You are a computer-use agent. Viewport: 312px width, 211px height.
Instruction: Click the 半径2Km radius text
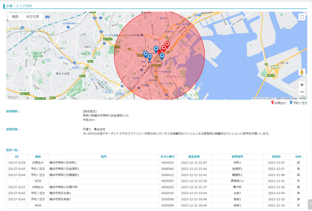89,120
